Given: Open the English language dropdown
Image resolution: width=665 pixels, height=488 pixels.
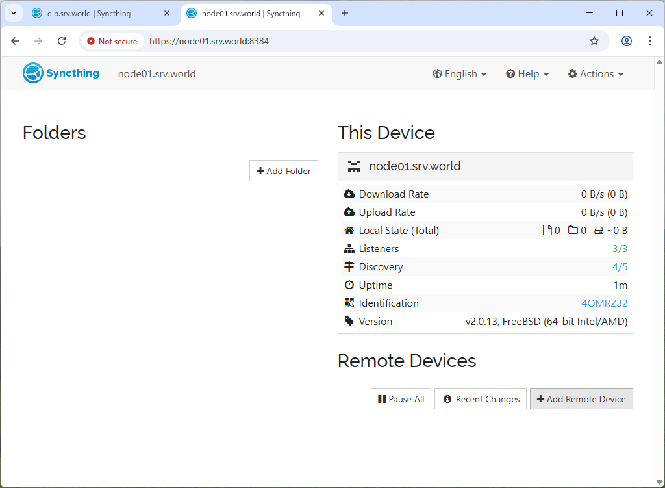Looking at the screenshot, I should 459,74.
